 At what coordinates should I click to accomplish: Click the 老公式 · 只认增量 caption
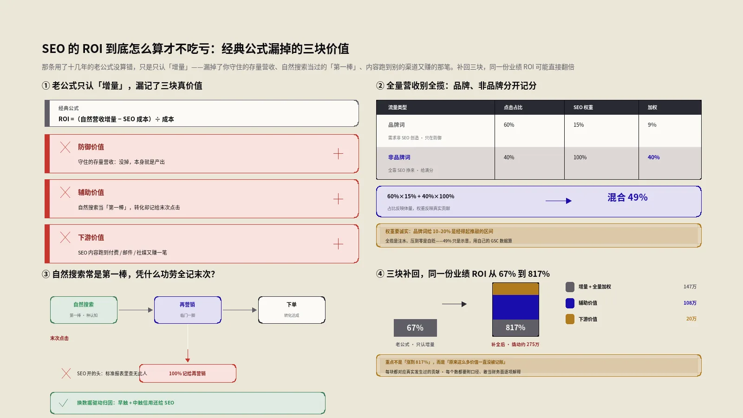tap(415, 345)
